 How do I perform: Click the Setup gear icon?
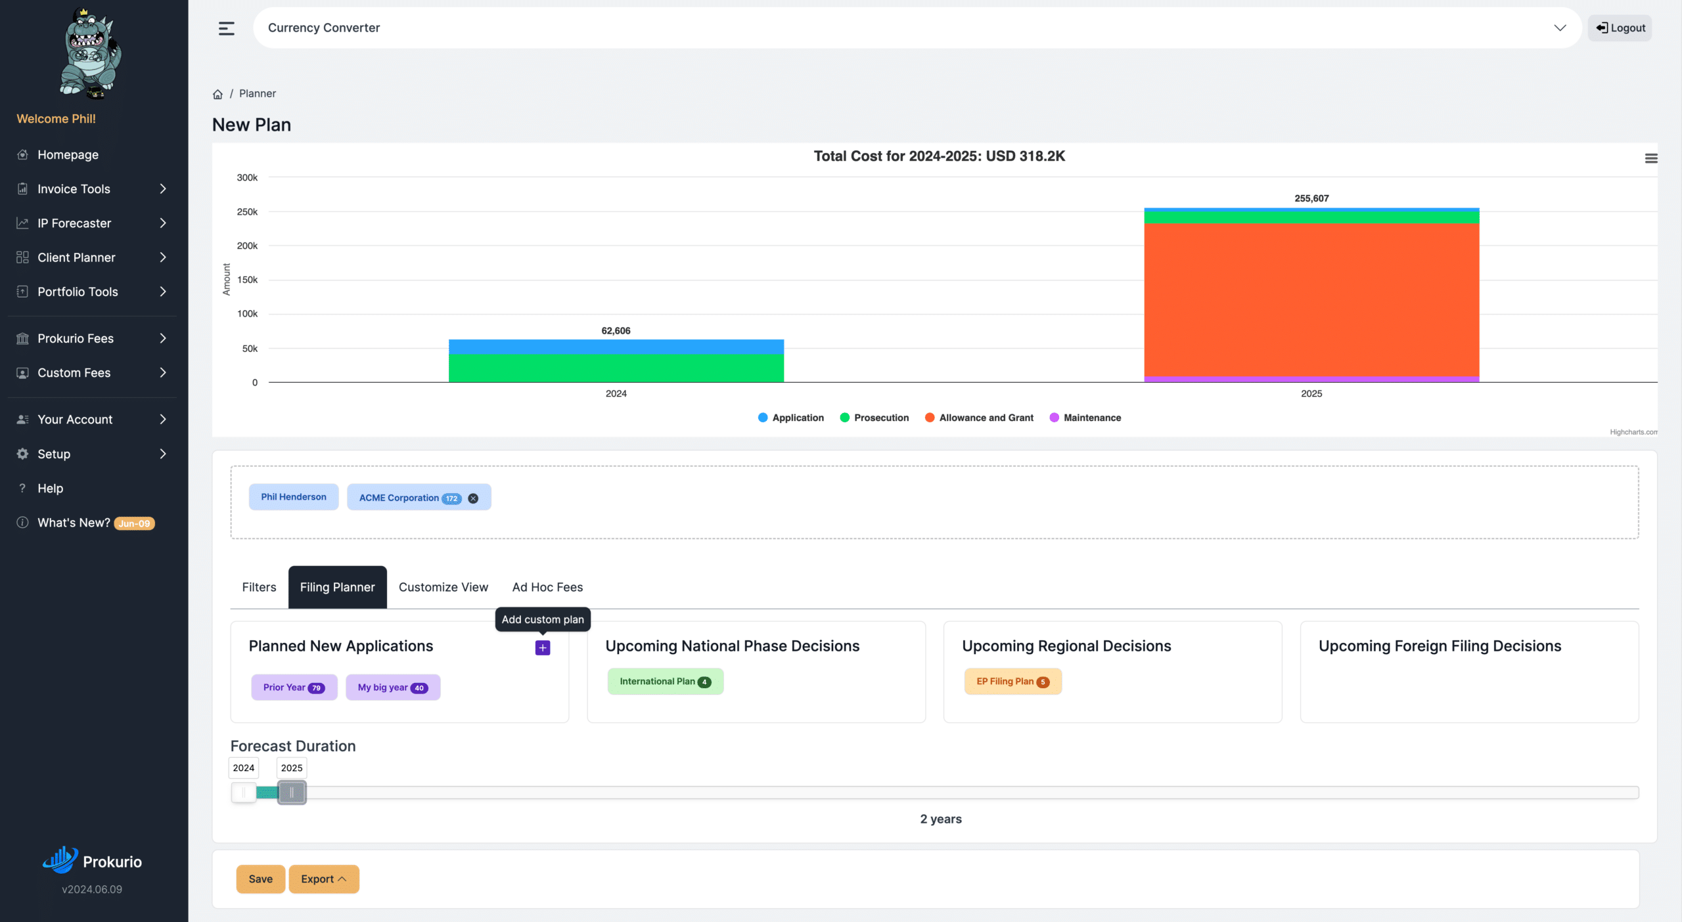pyautogui.click(x=22, y=454)
